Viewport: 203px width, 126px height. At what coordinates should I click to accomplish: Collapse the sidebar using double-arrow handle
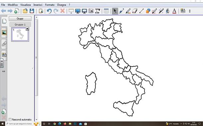(2, 63)
